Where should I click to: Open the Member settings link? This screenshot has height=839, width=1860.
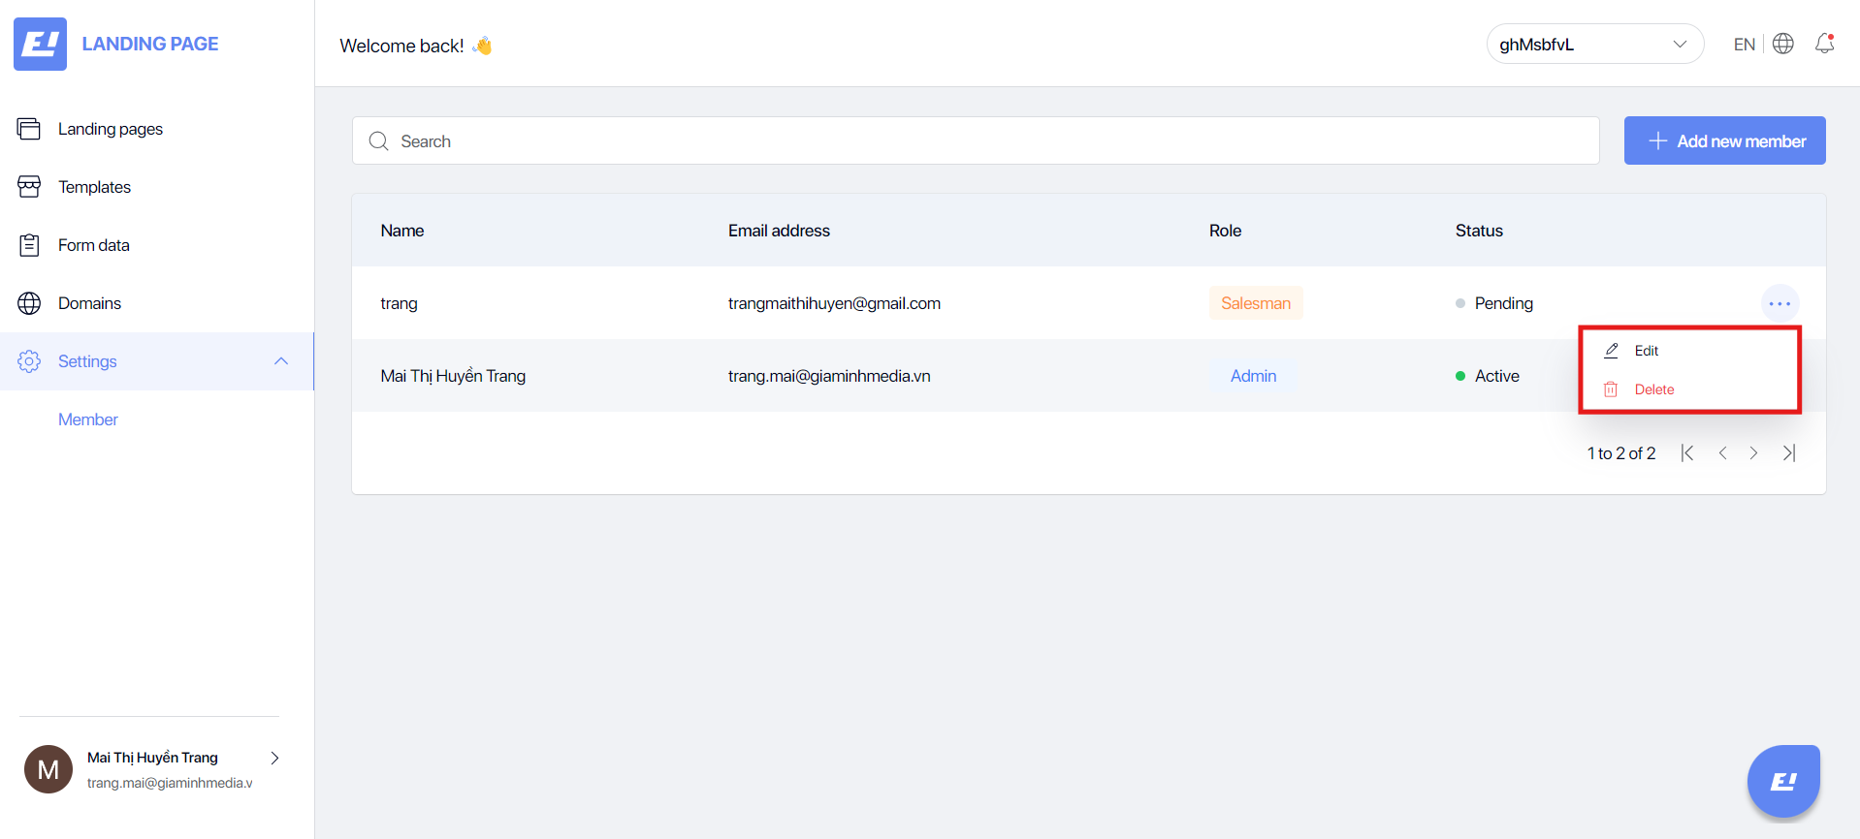pyautogui.click(x=88, y=419)
